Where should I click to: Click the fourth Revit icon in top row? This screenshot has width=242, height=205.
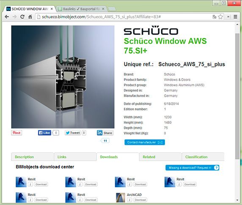[x=170, y=182]
